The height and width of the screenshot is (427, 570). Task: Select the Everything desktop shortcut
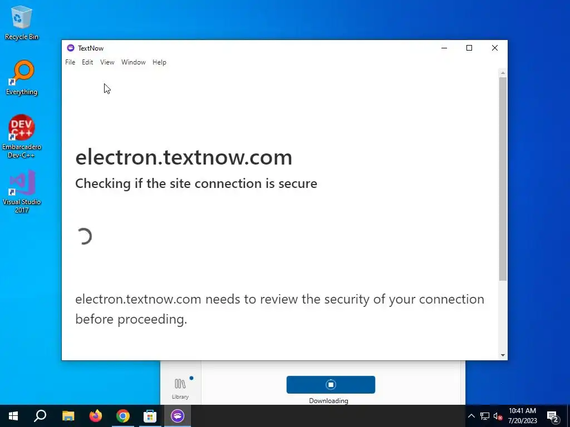(x=22, y=78)
